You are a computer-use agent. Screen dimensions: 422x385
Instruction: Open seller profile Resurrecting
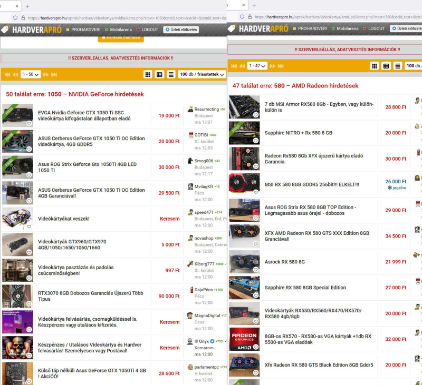[x=207, y=109]
